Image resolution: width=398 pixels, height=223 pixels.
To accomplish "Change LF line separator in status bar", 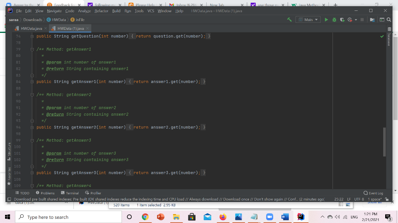I will [349, 199].
